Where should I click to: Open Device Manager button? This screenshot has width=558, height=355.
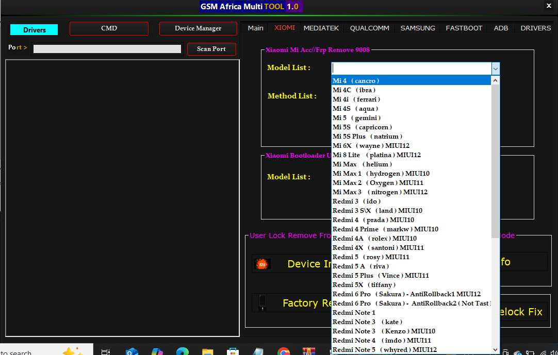click(x=198, y=28)
